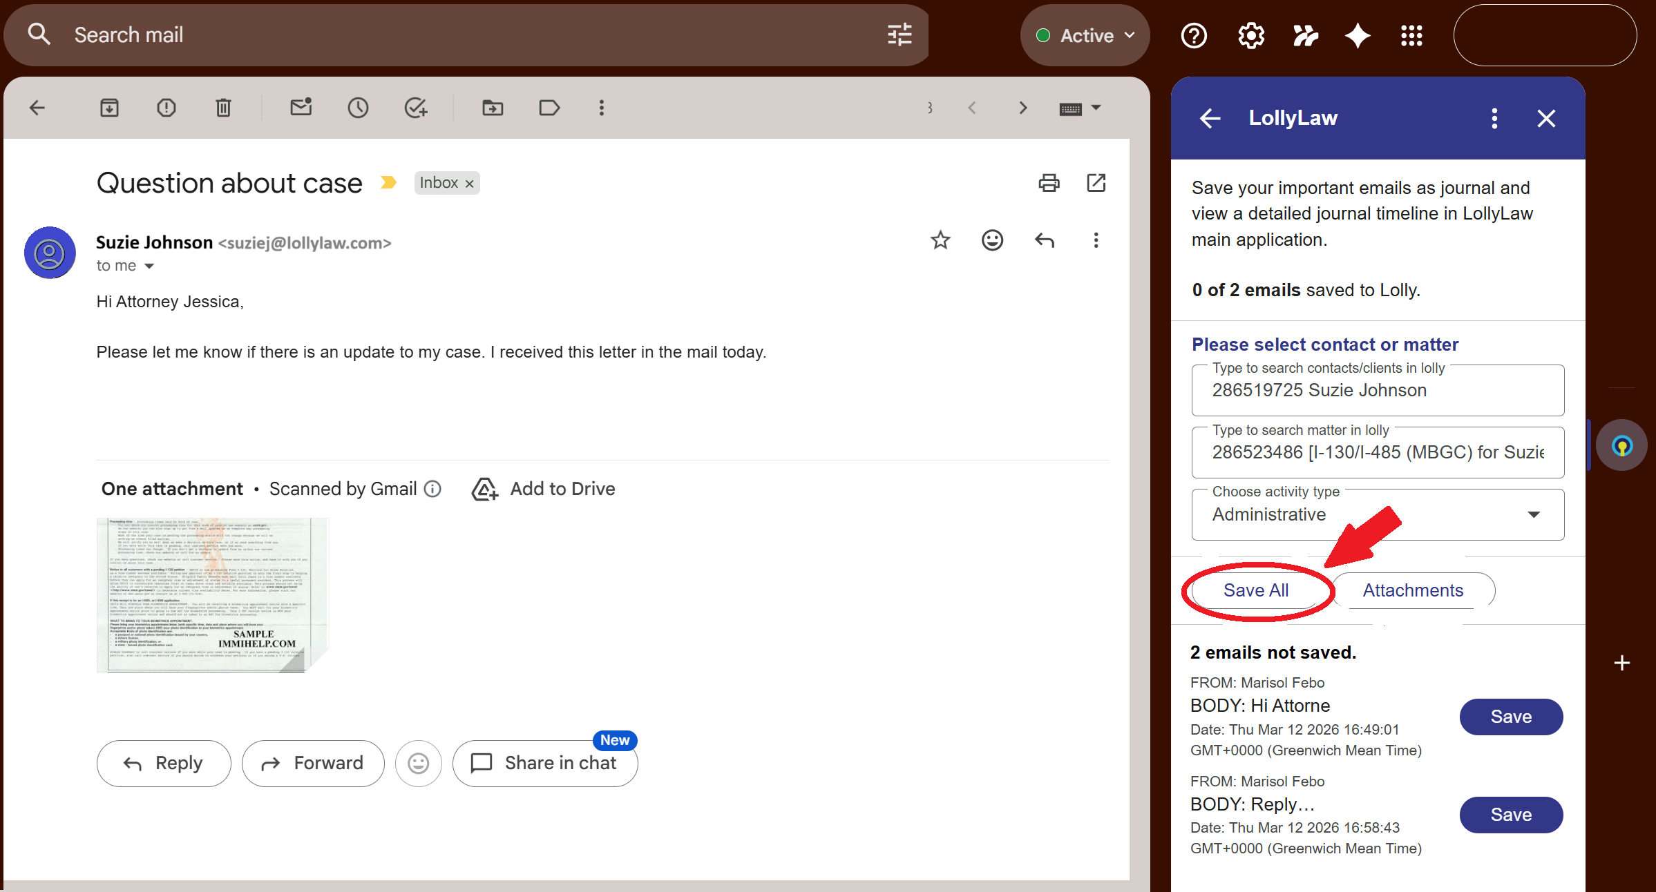
Task: Open the Active chat status dropdown
Action: coord(1085,35)
